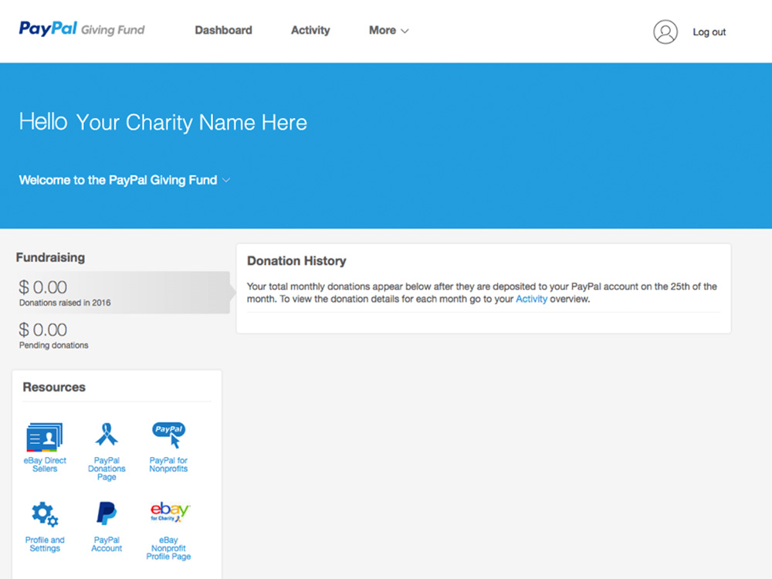
Task: Open the user profile avatar icon
Action: pyautogui.click(x=665, y=32)
